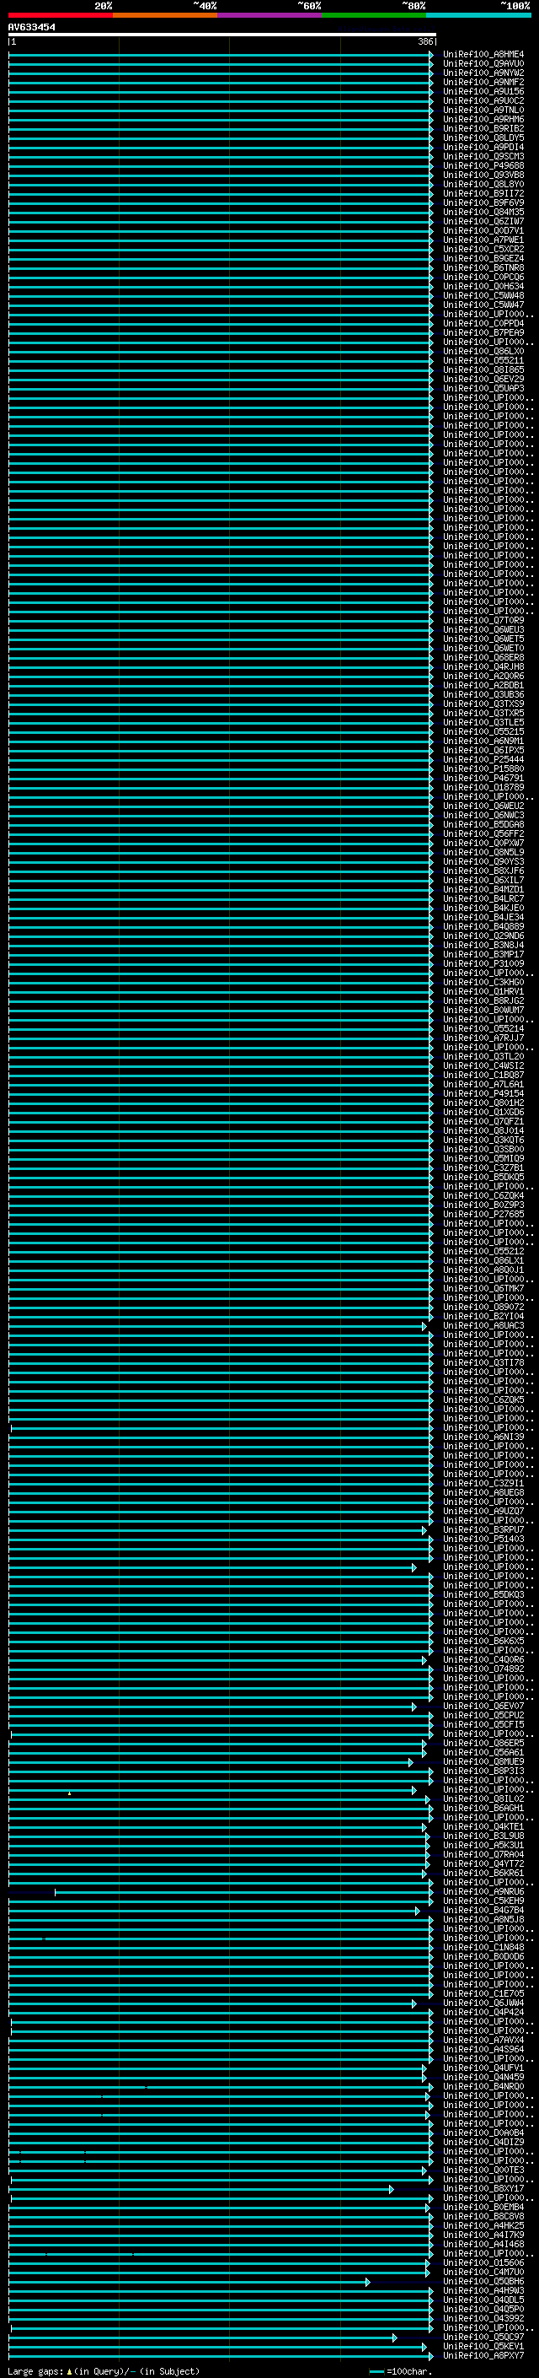The width and height of the screenshot is (539, 2378).
Task: Select label UniRef100_B6TNR8
Action: click(x=483, y=267)
